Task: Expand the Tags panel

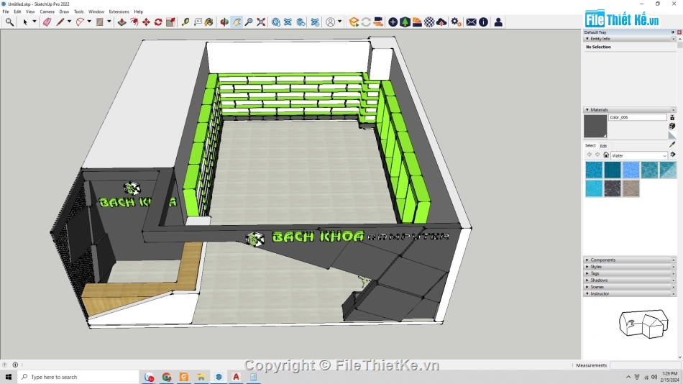Action: pos(587,273)
